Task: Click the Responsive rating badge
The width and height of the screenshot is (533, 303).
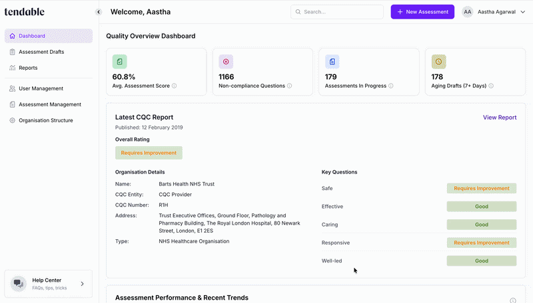Action: pyautogui.click(x=482, y=243)
